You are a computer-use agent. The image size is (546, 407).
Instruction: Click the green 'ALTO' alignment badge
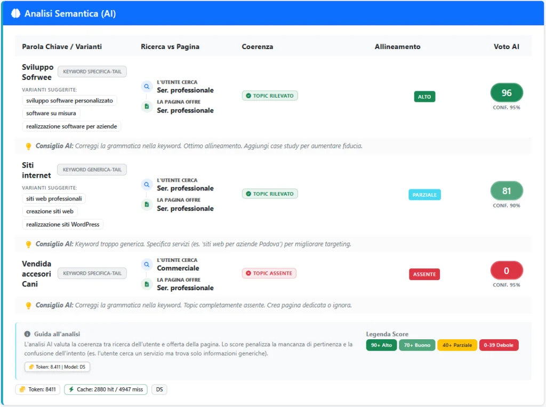coord(424,97)
